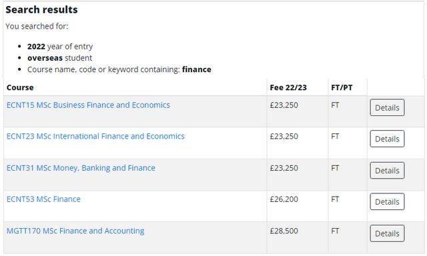Open ECNT53 MSc Finance course link
Screen dimensions: 427x256
click(43, 199)
